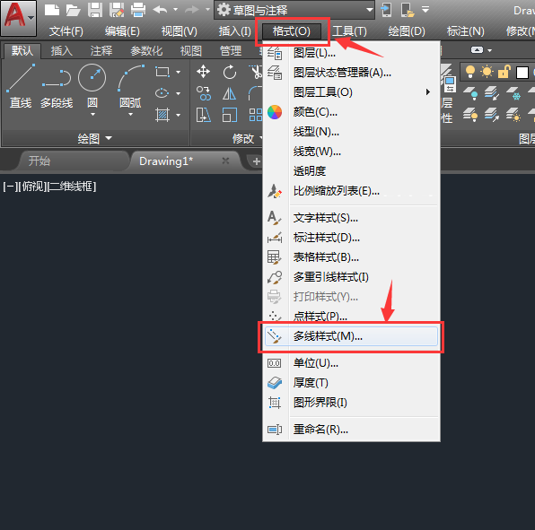This screenshot has height=530, width=535.
Task: Expand the Arc tool dropdown arrow
Action: tap(130, 115)
